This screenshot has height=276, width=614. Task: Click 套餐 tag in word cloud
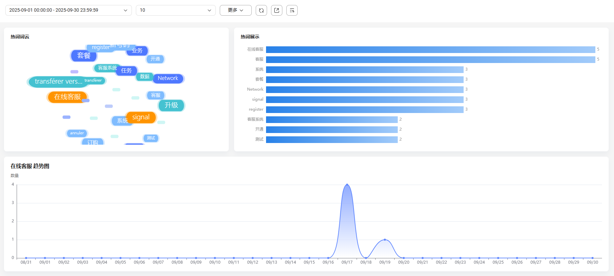pyautogui.click(x=84, y=56)
